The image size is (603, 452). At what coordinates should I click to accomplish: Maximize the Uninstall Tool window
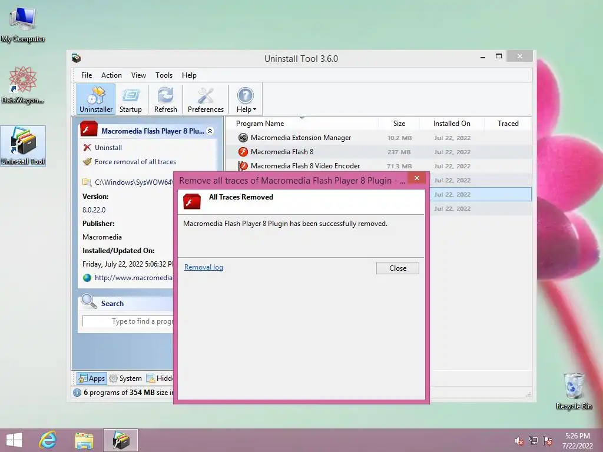click(x=499, y=56)
